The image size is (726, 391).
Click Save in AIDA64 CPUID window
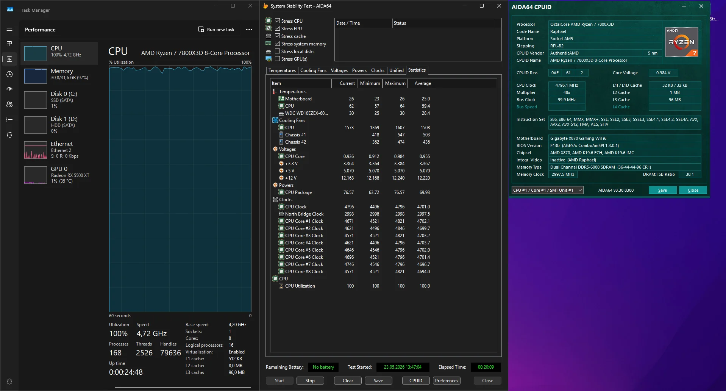pos(662,190)
